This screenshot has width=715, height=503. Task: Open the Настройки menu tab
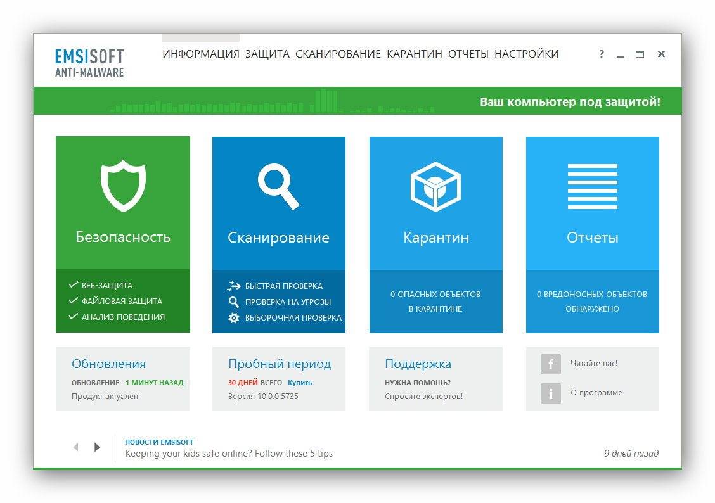(x=527, y=54)
